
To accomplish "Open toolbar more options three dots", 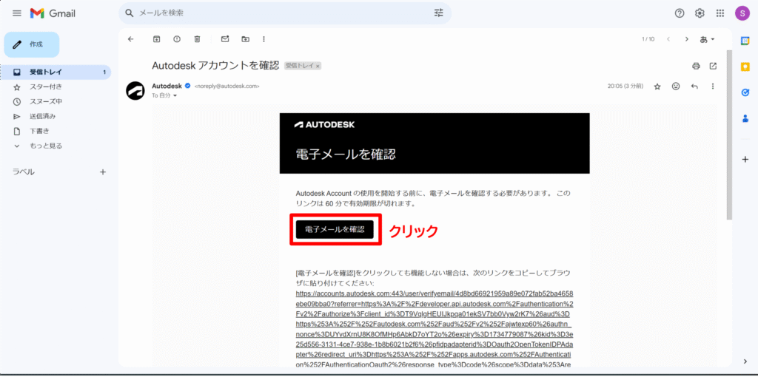I will [264, 39].
